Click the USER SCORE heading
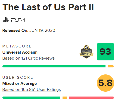This screenshot has width=118, height=103. coord(18,77)
